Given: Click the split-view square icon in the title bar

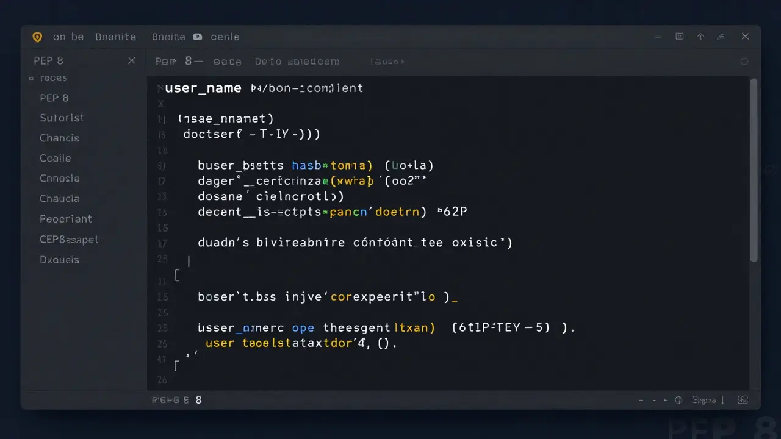Looking at the screenshot, I should (679, 37).
